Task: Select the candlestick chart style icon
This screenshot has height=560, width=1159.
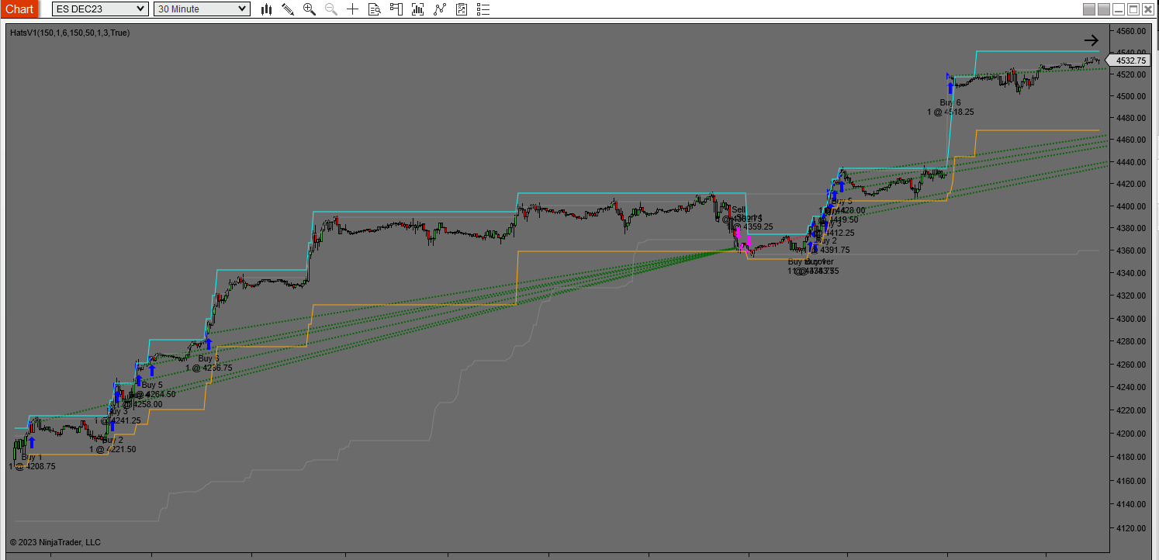Action: [267, 9]
